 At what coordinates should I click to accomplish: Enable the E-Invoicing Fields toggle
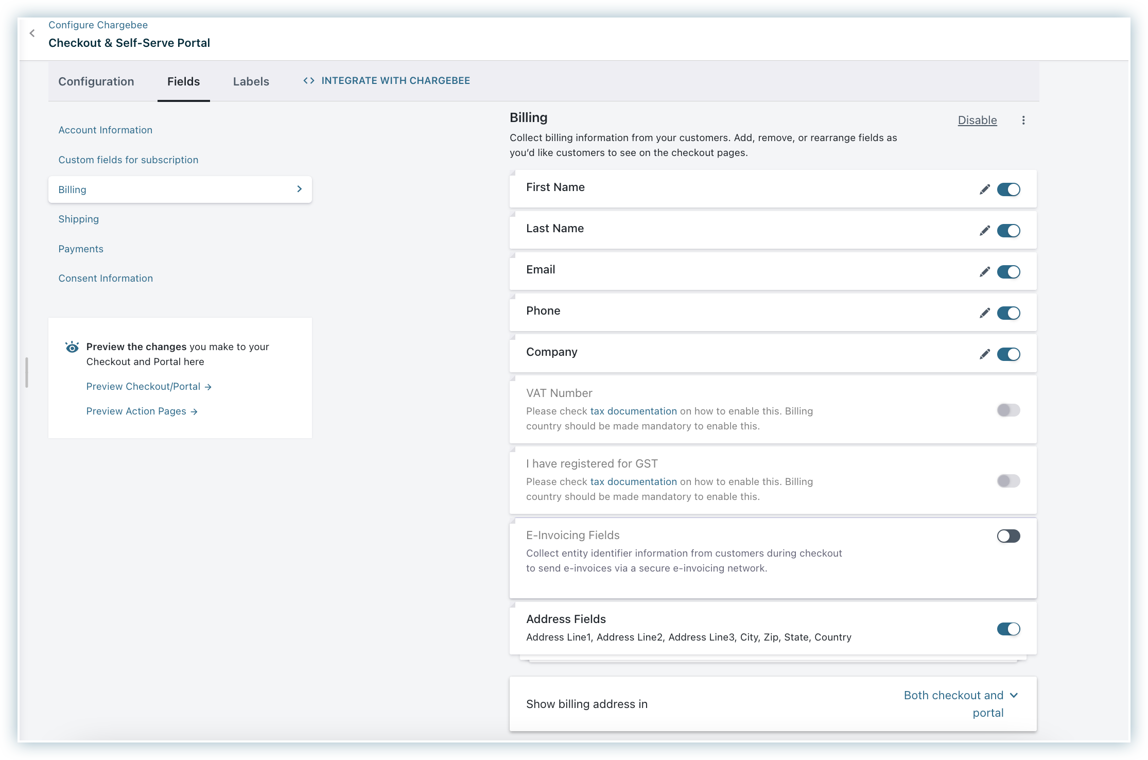pos(1008,536)
